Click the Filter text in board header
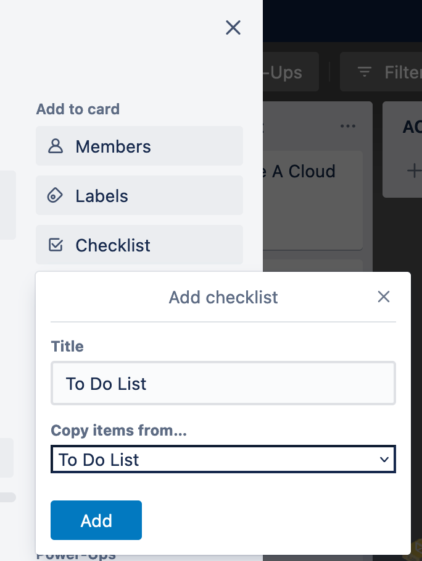 [x=402, y=72]
